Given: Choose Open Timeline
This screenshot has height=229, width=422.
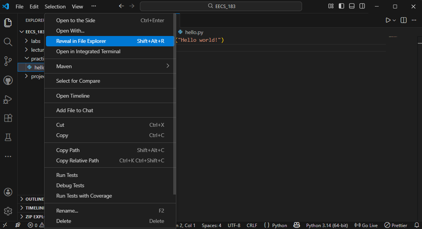Looking at the screenshot, I should coord(110,96).
